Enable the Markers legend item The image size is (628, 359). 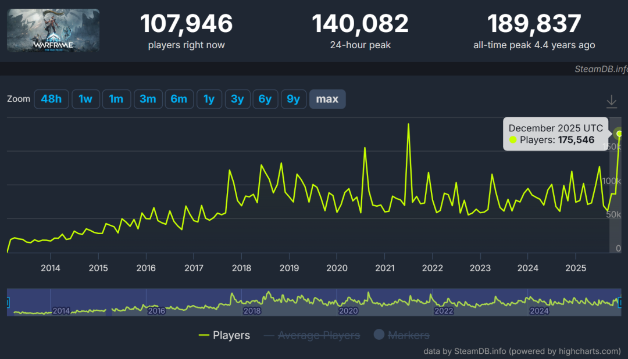point(401,335)
